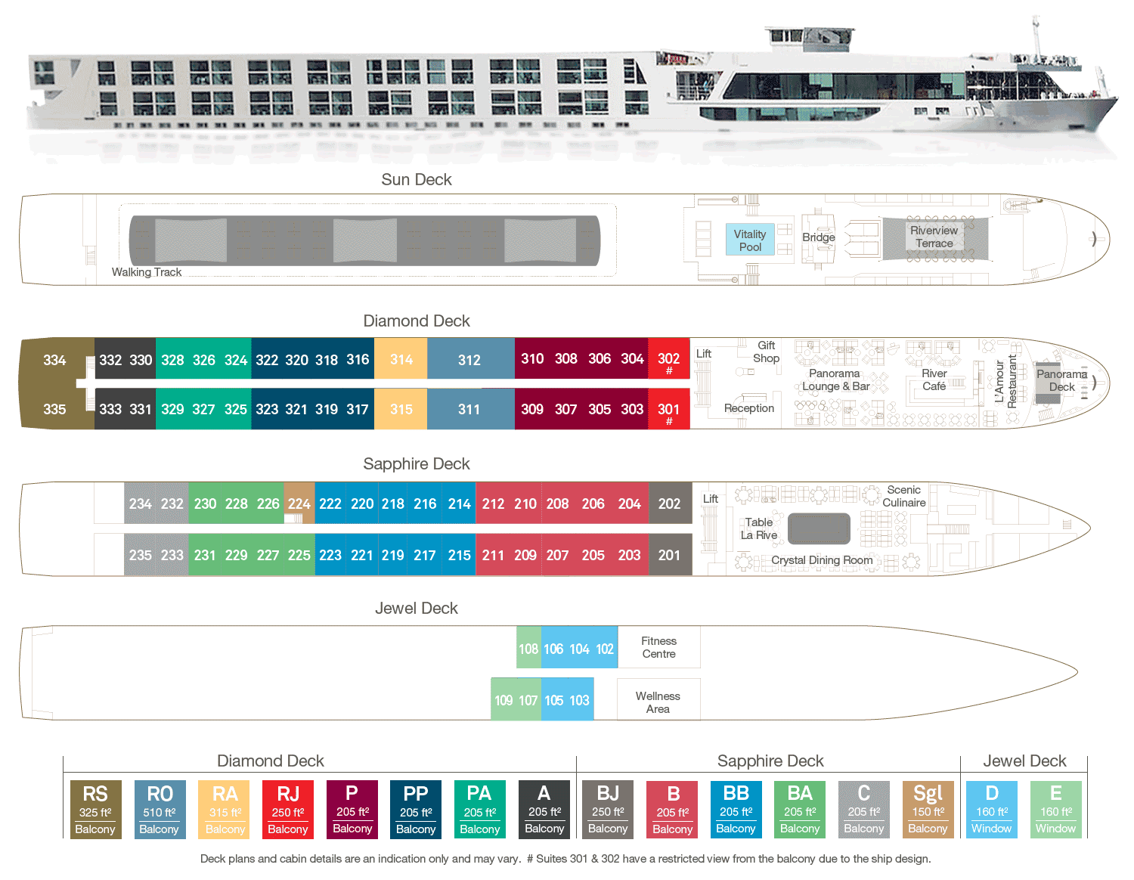Click cabin 108 on Jewel Deck
The image size is (1134, 880).
point(528,649)
